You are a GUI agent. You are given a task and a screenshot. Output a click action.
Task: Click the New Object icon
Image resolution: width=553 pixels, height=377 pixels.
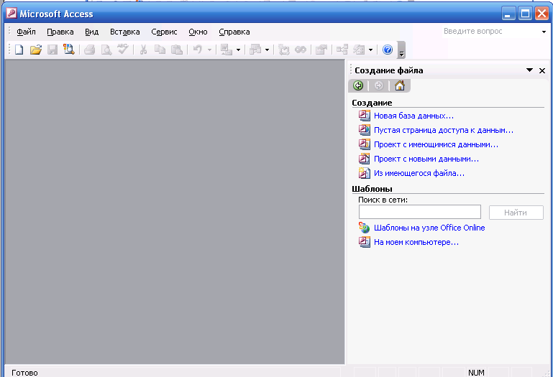(359, 50)
